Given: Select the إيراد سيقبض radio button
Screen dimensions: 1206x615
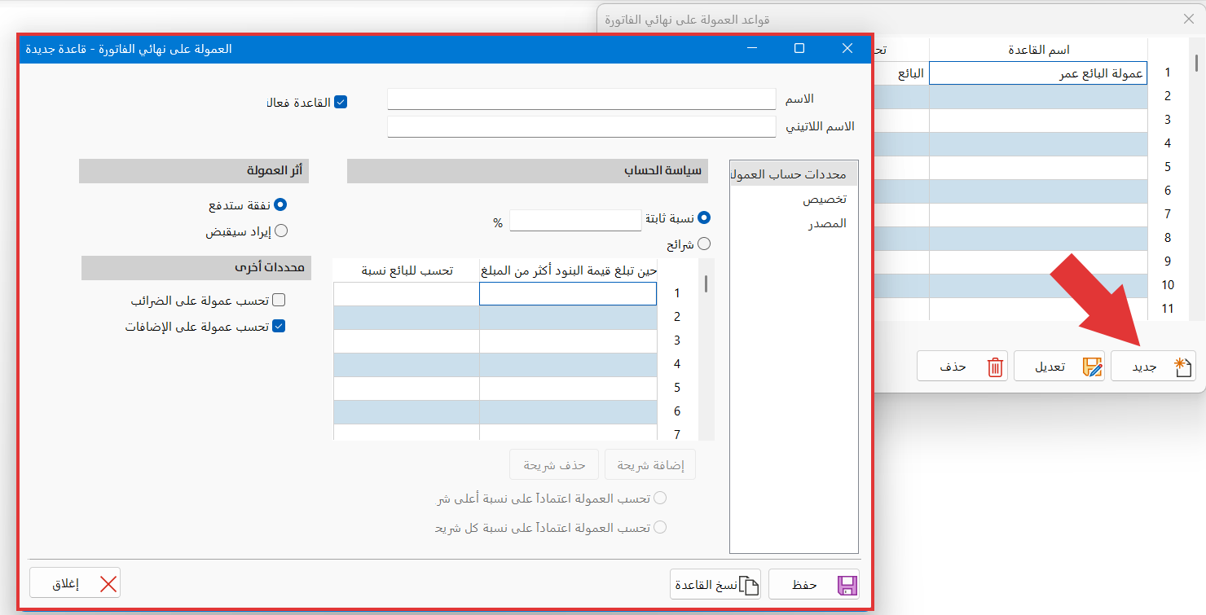Looking at the screenshot, I should pyautogui.click(x=281, y=231).
